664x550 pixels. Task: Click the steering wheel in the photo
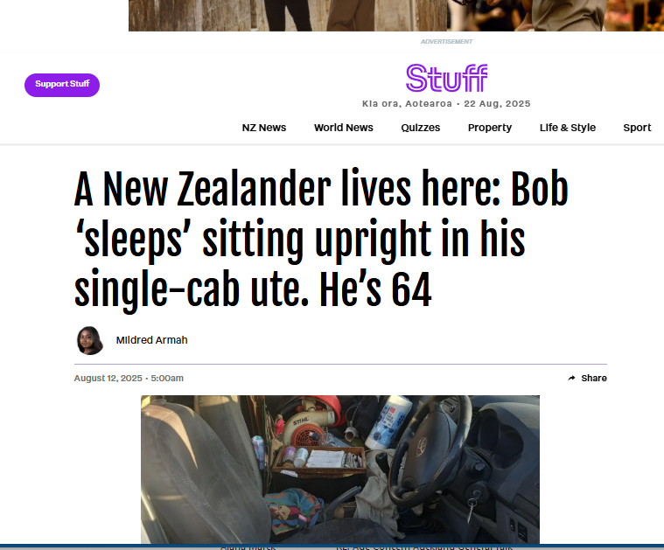(429, 450)
